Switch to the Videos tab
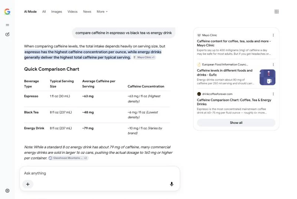Screen dimensions: 297x199 pos(72,11)
